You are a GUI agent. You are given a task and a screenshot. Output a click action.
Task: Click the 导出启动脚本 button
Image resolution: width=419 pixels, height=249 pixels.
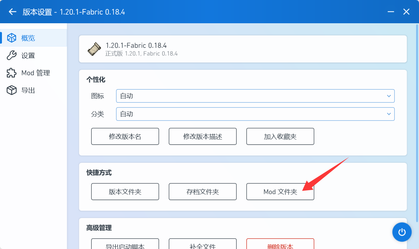pyautogui.click(x=125, y=244)
